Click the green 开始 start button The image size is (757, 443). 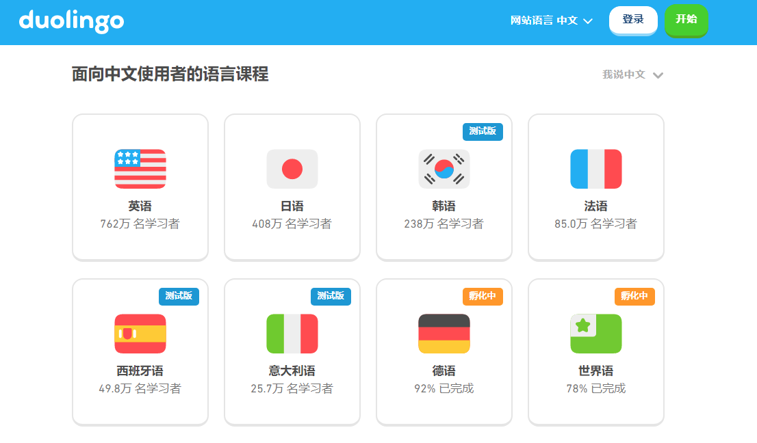pos(686,20)
